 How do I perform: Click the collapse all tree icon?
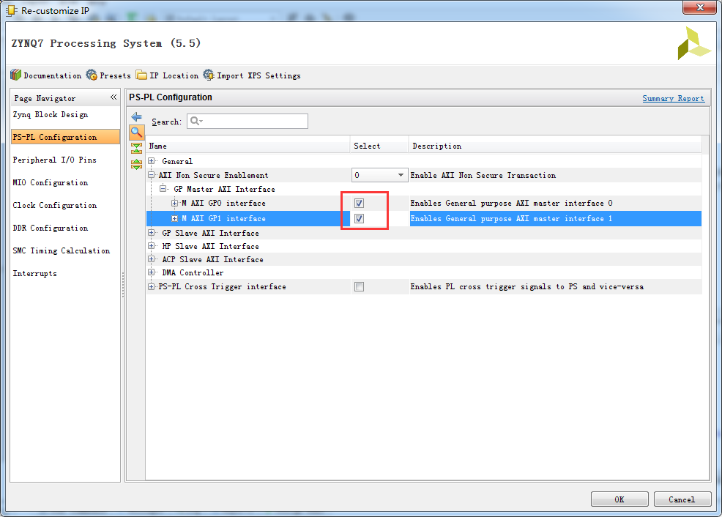[x=136, y=148]
